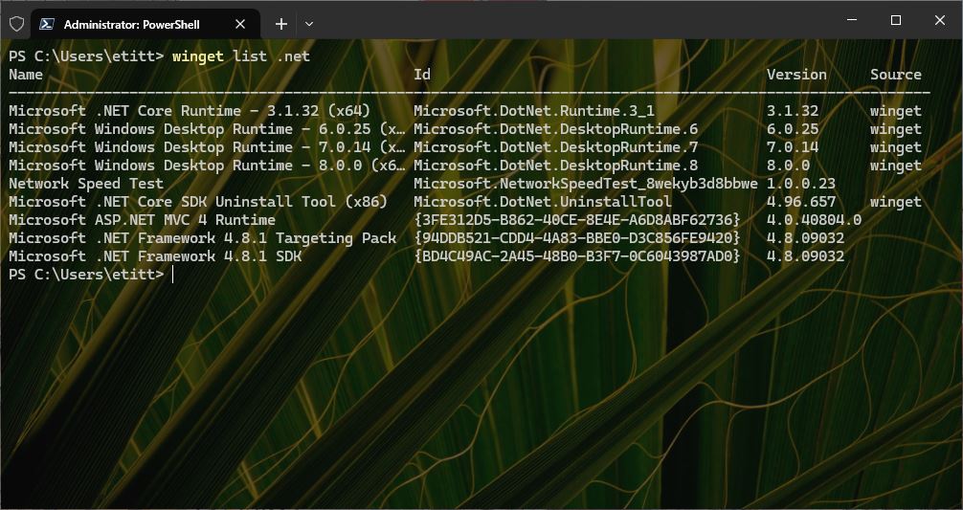Screen dimensions: 963x510
Task: Click the version value 8.0.0
Action: coord(788,166)
